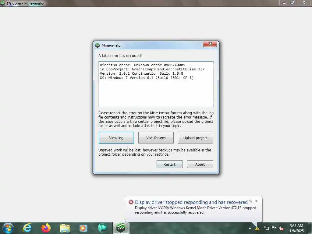Open the View log button

tap(116, 138)
